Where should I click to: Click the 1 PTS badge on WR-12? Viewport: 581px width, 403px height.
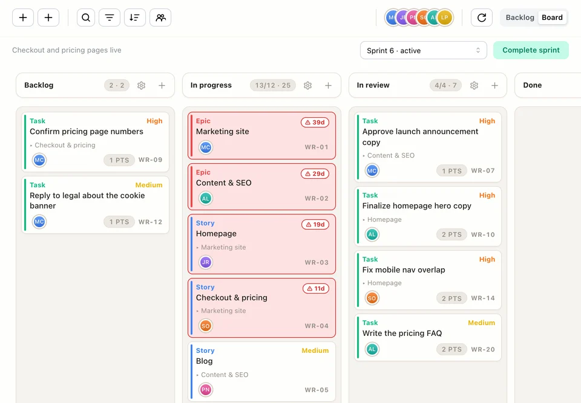pos(119,222)
